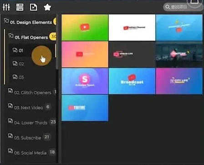Select the pink-orange gradient opener thumbnail
Viewport: 204px width, 165px height.
pyautogui.click(x=85, y=54)
